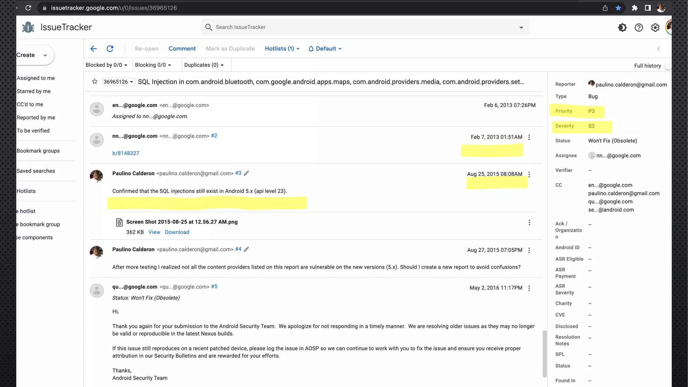The width and height of the screenshot is (688, 387).
Task: Star issue 36965126
Action: [x=95, y=82]
